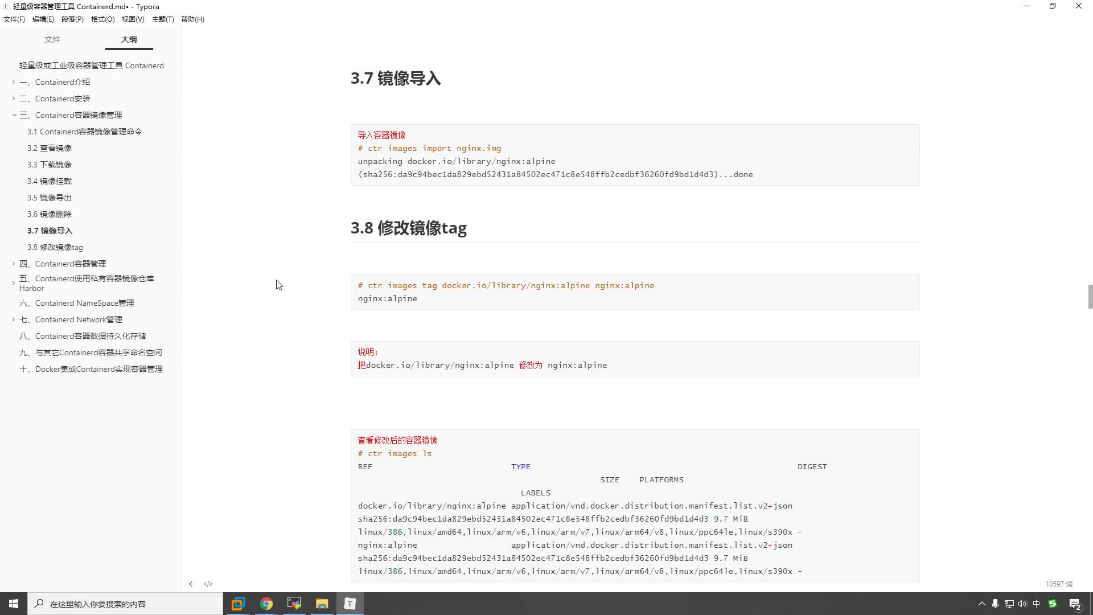Screen dimensions: 1093x615
Task: Expand the 七、Containerd Network管理 section
Action: tap(14, 319)
